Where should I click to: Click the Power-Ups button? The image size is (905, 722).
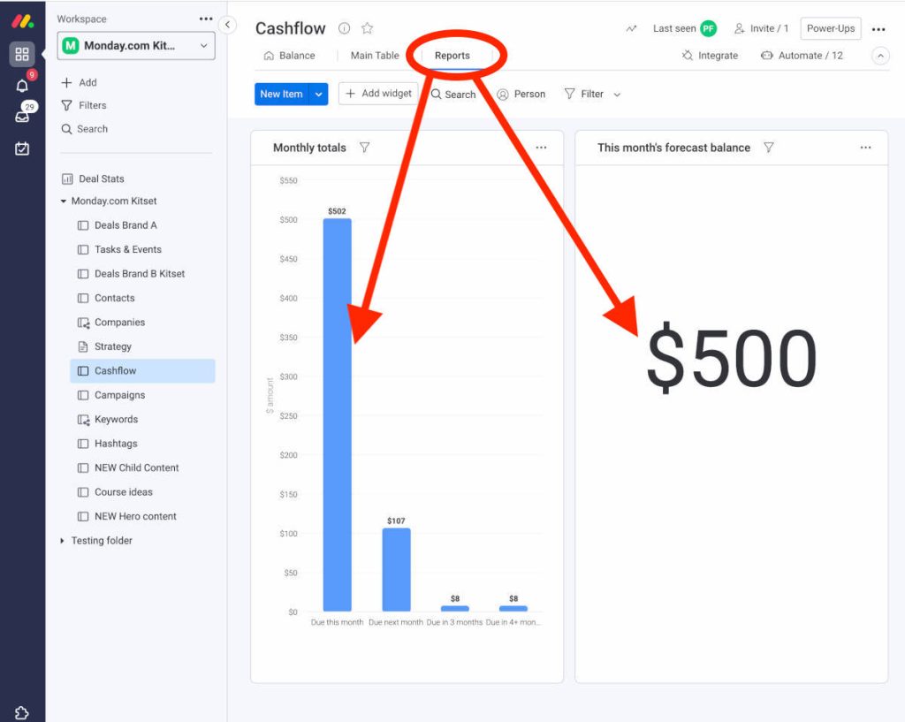point(830,28)
